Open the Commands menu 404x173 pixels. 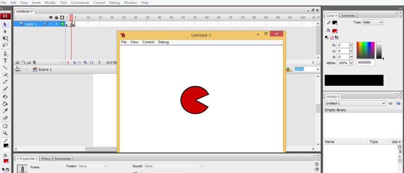click(80, 3)
